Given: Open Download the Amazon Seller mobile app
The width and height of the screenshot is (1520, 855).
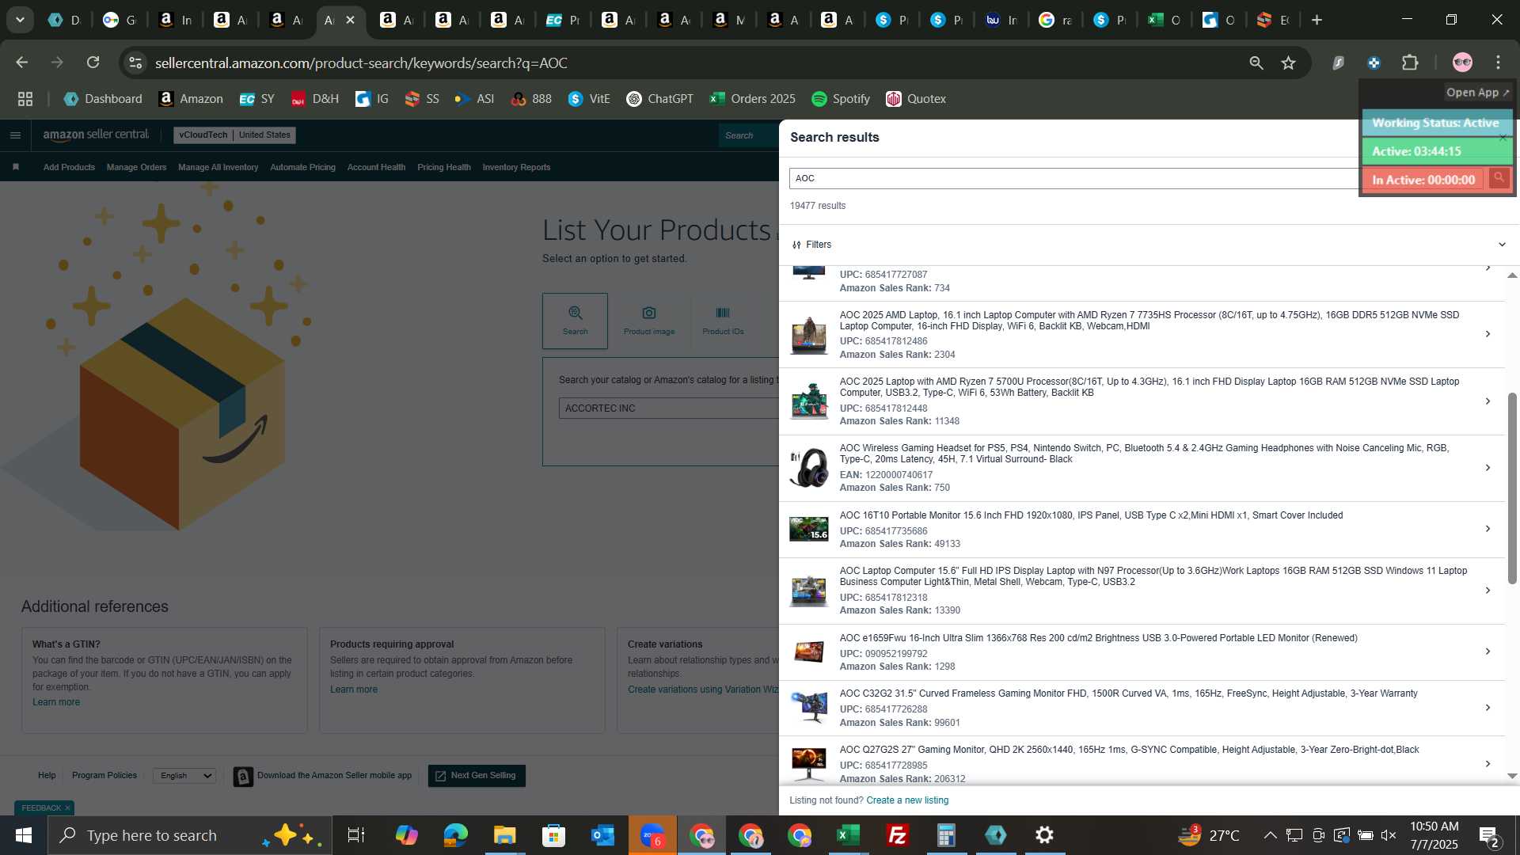Looking at the screenshot, I should pyautogui.click(x=323, y=776).
